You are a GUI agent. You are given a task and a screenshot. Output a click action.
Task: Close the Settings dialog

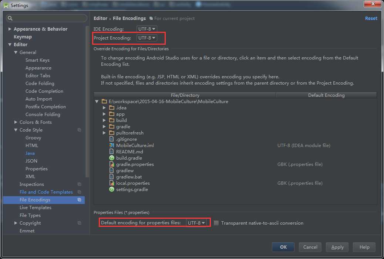(x=373, y=4)
